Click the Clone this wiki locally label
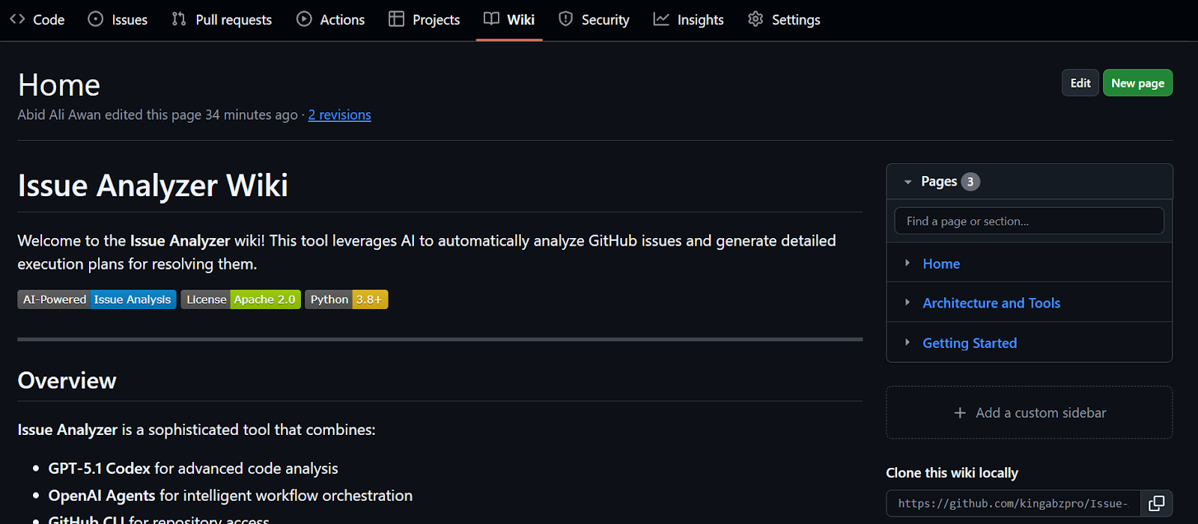Screen dimensions: 1198x524 pyautogui.click(x=952, y=473)
